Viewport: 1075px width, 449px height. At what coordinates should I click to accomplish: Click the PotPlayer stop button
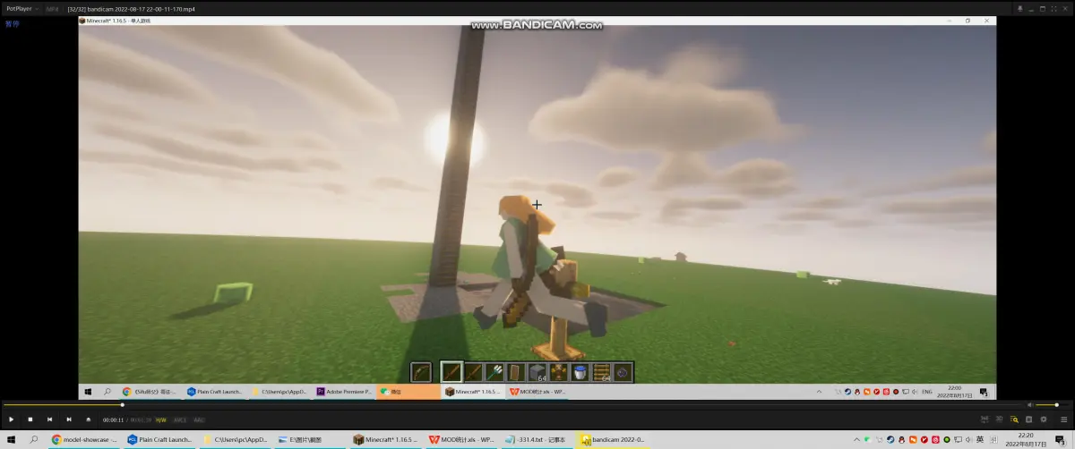[30, 419]
